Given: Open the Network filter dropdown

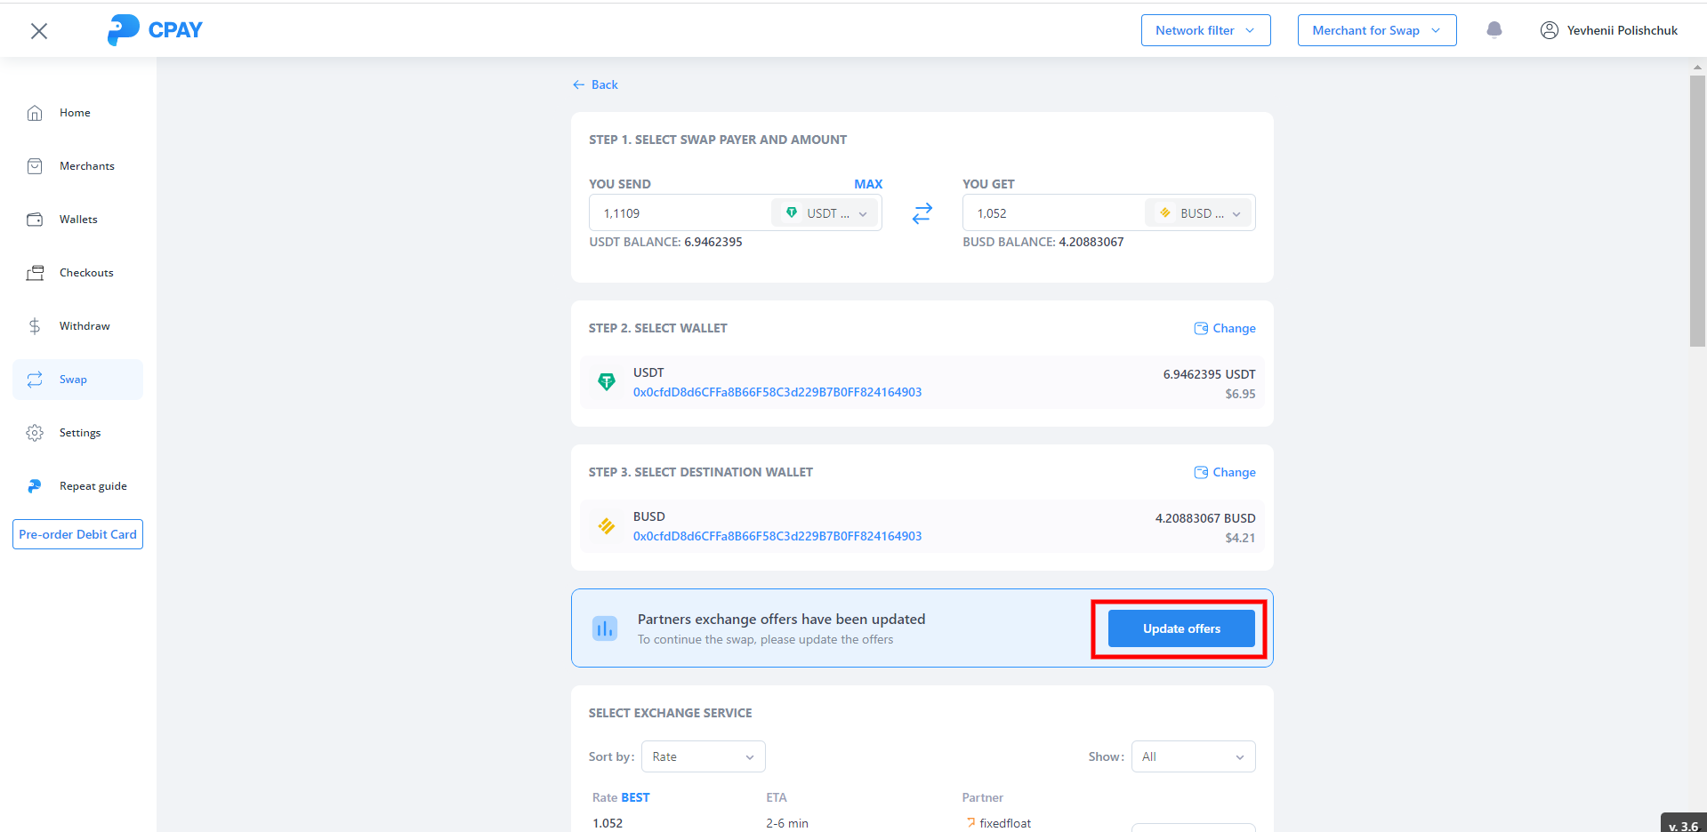Looking at the screenshot, I should pyautogui.click(x=1205, y=30).
